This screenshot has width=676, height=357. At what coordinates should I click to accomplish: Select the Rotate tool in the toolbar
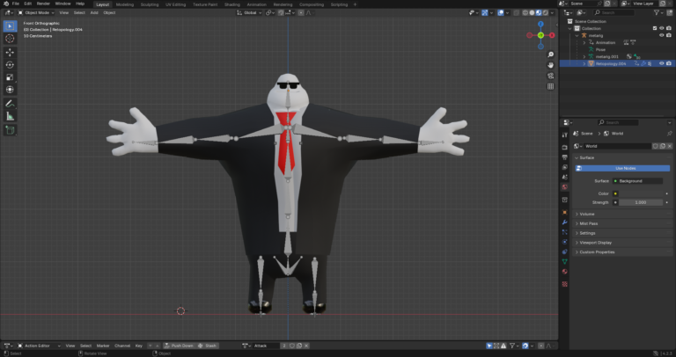point(10,65)
